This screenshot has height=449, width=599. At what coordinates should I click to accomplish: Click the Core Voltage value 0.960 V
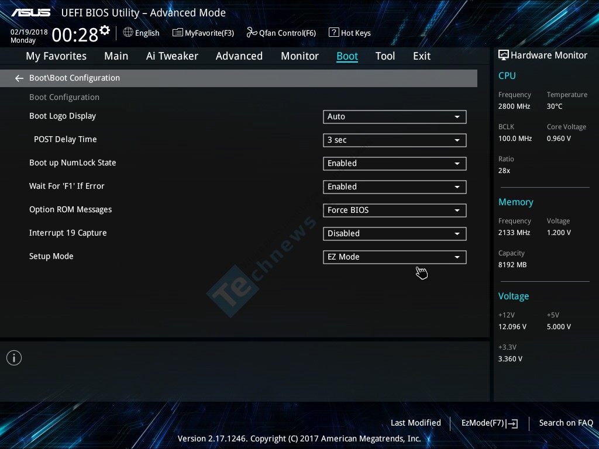[559, 139]
